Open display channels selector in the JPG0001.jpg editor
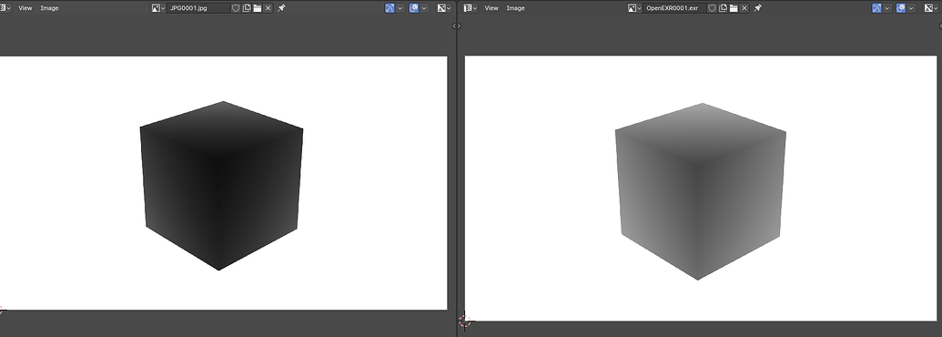 click(444, 8)
